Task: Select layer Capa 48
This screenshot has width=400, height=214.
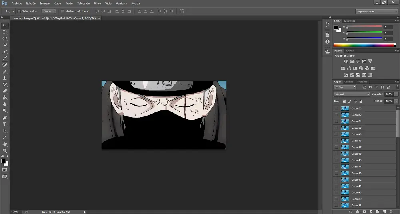Action: [x=364, y=141]
